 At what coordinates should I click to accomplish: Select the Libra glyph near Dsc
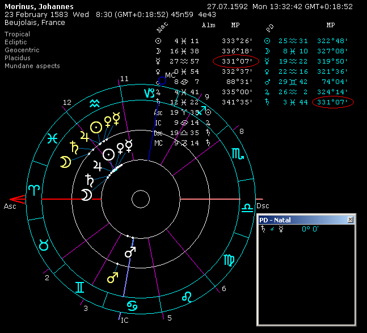[247, 209]
